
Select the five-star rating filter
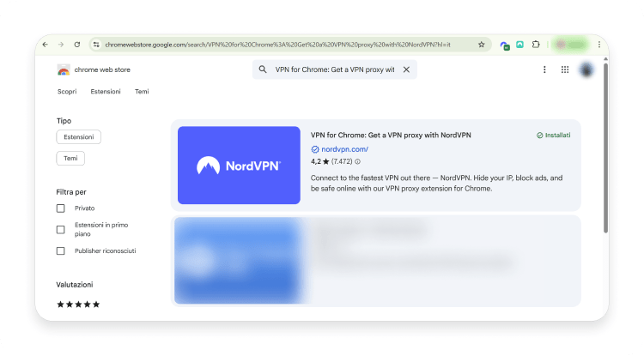click(78, 305)
